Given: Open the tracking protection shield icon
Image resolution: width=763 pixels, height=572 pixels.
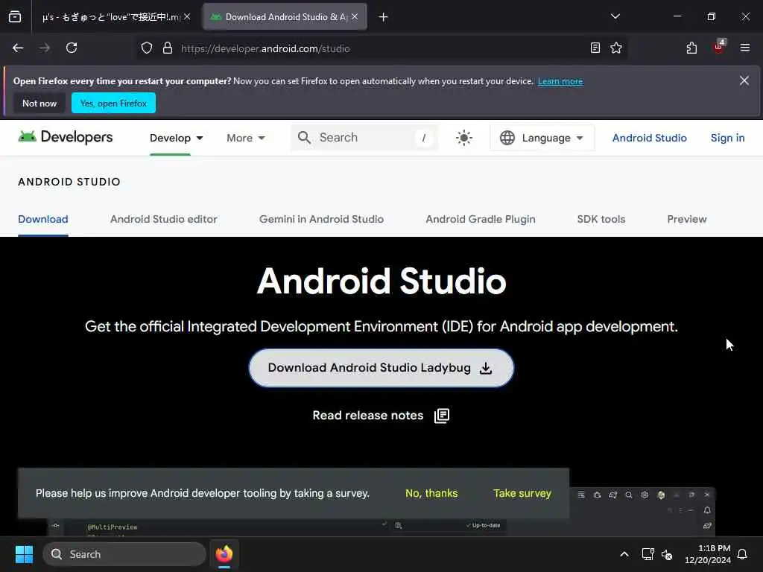Looking at the screenshot, I should [147, 48].
